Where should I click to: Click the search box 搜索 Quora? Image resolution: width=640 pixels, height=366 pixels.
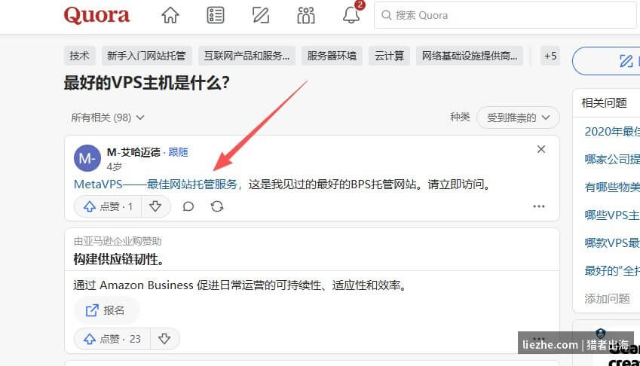(506, 16)
